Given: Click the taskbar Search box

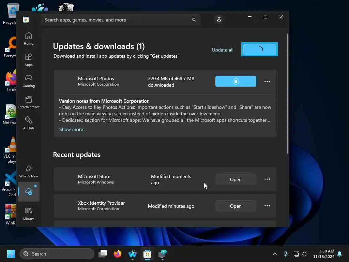Looking at the screenshot, I should (57, 254).
